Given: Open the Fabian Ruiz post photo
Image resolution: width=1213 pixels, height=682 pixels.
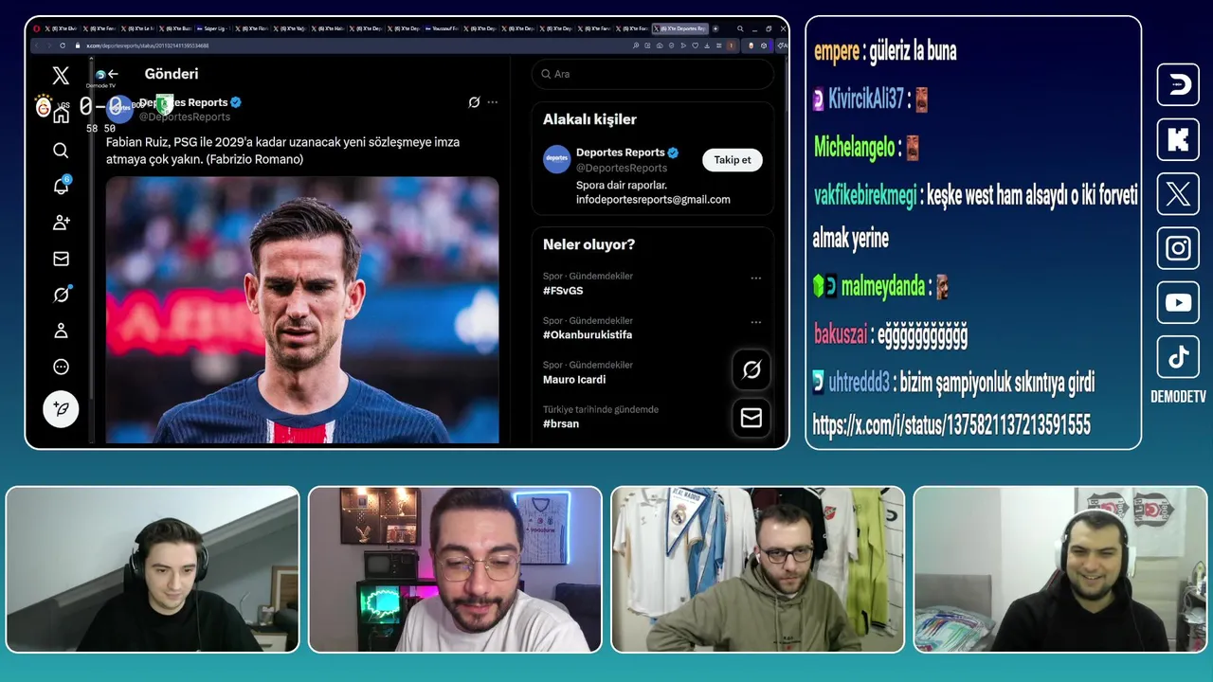Looking at the screenshot, I should 302,309.
